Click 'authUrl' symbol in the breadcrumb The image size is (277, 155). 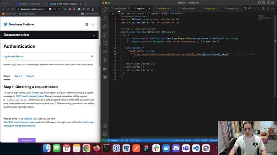(x=178, y=13)
